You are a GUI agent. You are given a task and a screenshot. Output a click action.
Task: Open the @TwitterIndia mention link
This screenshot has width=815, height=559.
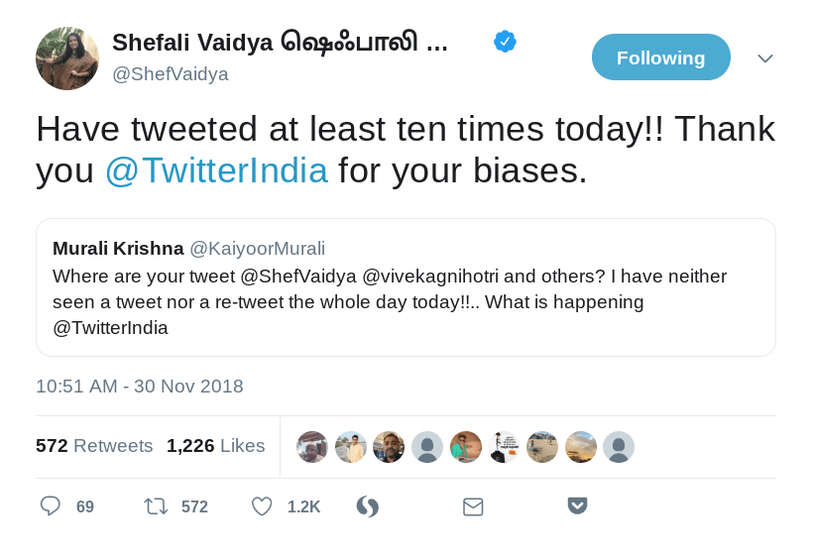pos(216,170)
